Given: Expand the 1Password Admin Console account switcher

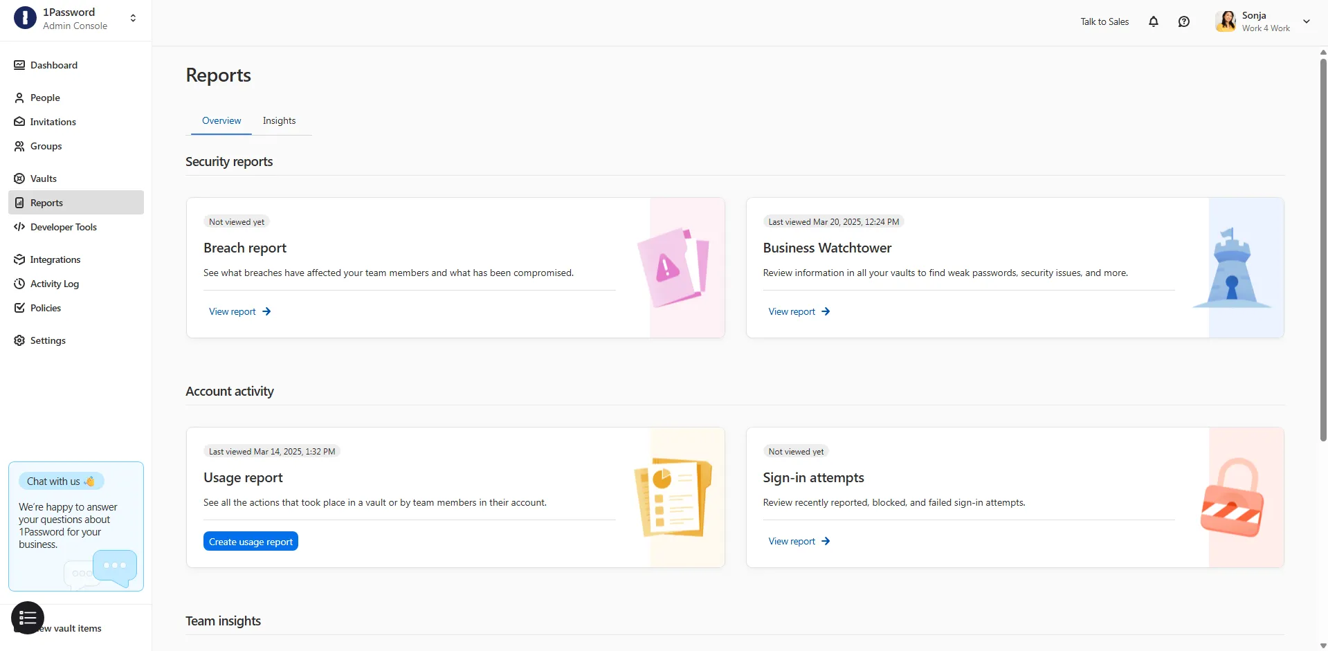Looking at the screenshot, I should (133, 18).
